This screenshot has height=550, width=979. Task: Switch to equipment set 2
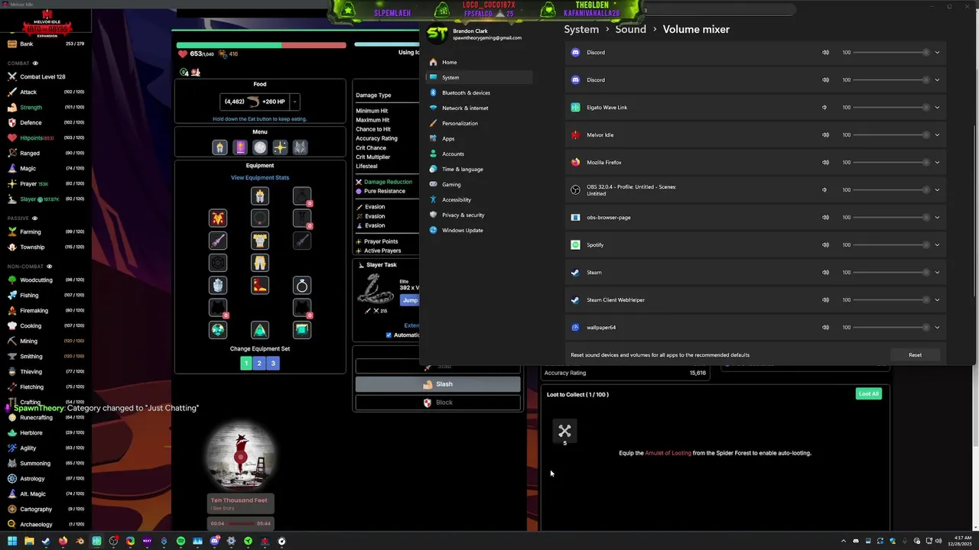tap(259, 364)
